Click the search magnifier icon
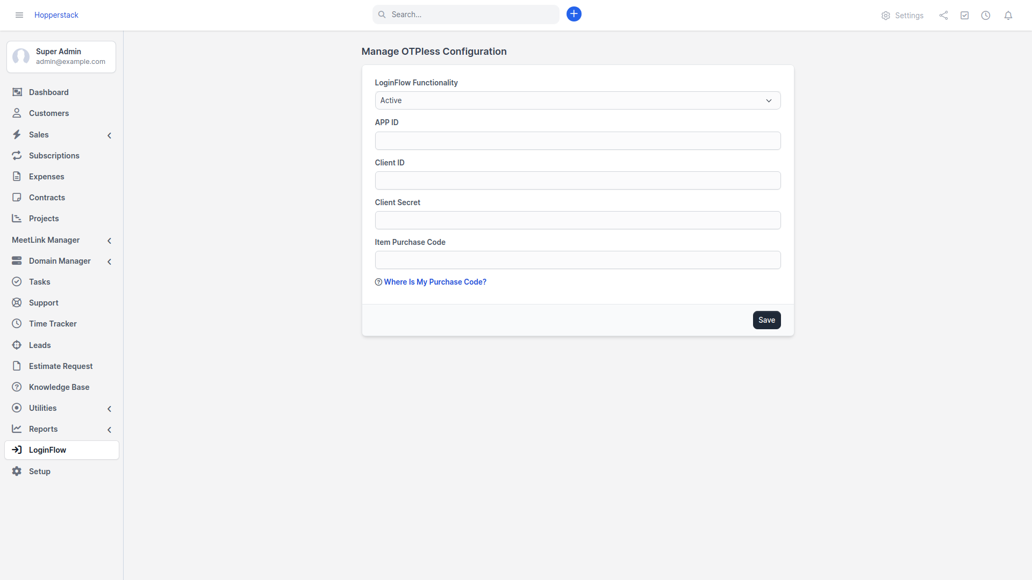This screenshot has height=580, width=1032. (382, 15)
